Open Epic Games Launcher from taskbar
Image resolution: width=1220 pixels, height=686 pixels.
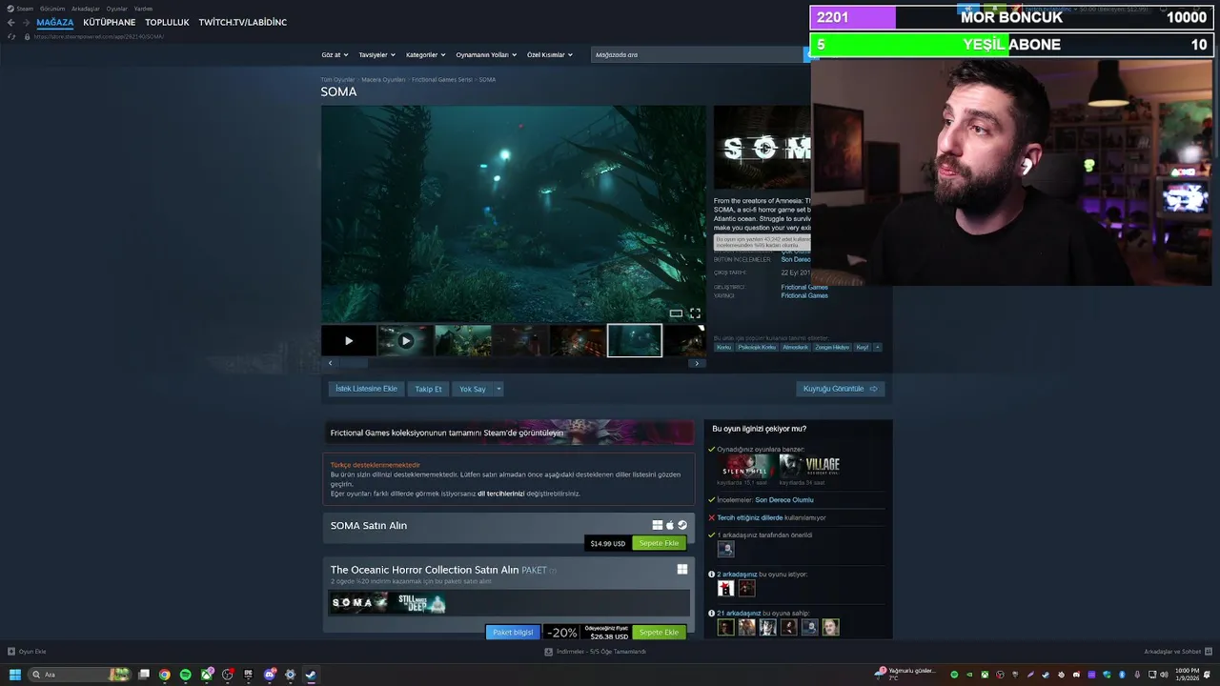(x=249, y=675)
